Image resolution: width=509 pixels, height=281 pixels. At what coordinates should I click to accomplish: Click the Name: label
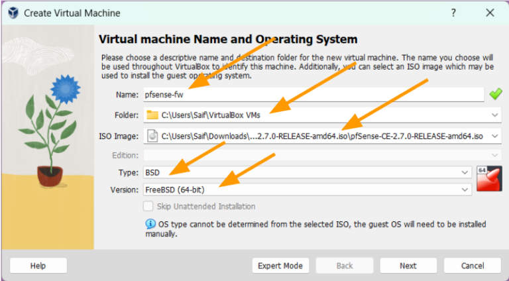pyautogui.click(x=127, y=95)
